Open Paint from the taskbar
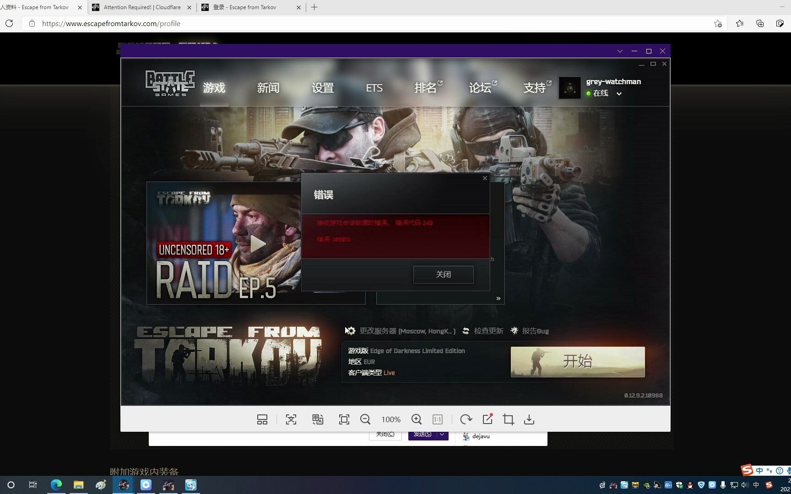The image size is (791, 494). [101, 485]
